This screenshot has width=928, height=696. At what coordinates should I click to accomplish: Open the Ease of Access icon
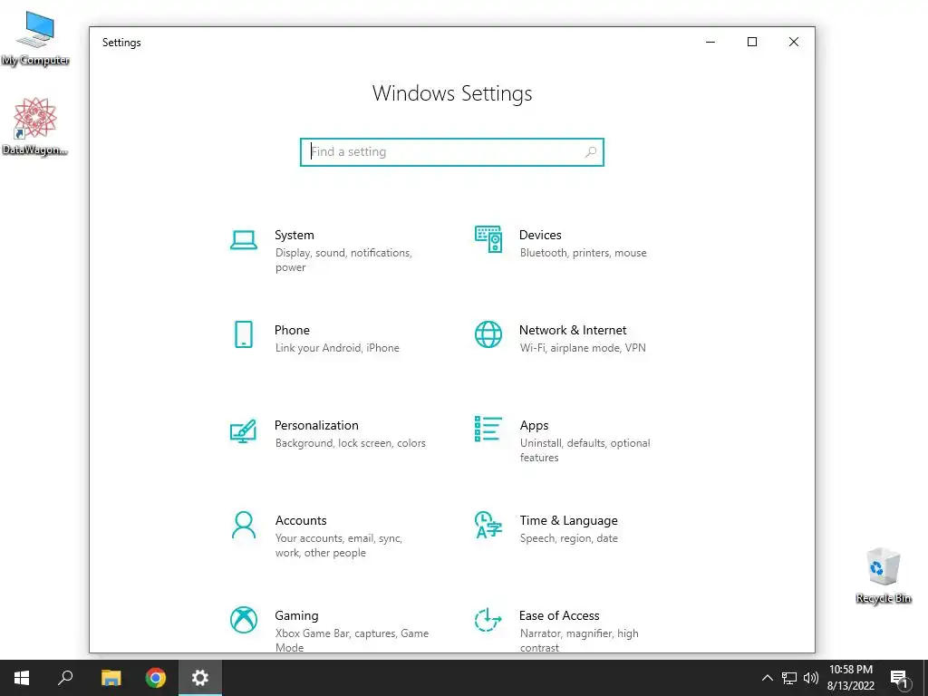pos(488,620)
